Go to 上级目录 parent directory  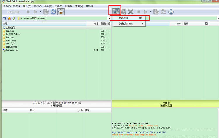tap(10, 27)
